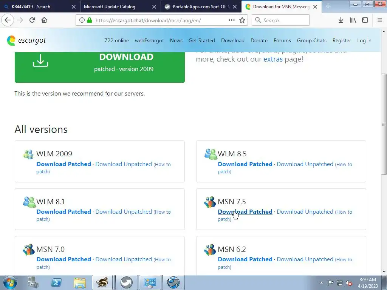Open PowerShell from the taskbar

56,282
